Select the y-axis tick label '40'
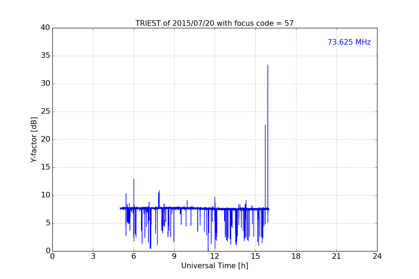The height and width of the screenshot is (279, 419). tap(45, 28)
